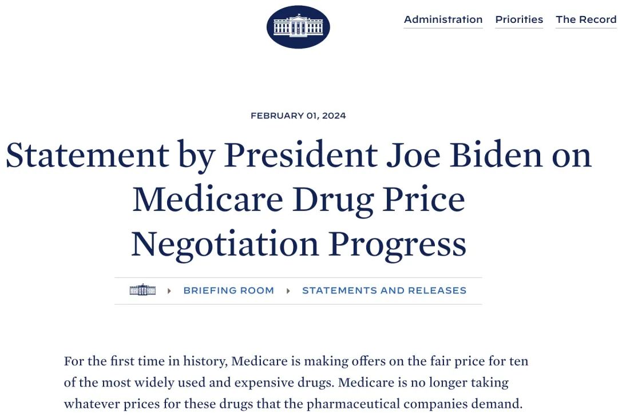Click the headline line "Medicare Drug Price"
Viewport: 618px width, 418px height.
(298, 199)
